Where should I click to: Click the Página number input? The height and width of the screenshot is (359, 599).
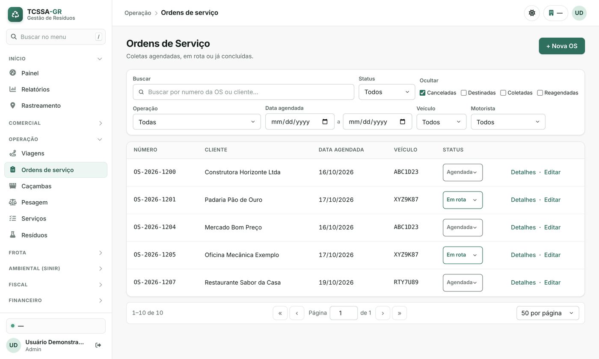[344, 313]
